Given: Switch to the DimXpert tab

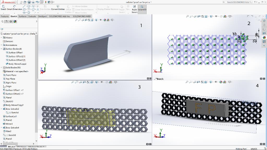Looking at the screenshot, I should [42, 16].
